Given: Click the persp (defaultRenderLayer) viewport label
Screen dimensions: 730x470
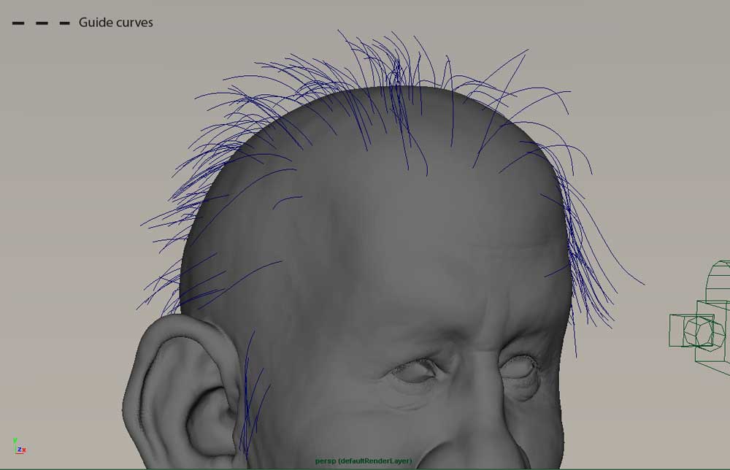Looking at the screenshot, I should (363, 461).
